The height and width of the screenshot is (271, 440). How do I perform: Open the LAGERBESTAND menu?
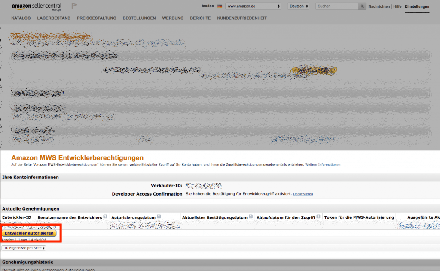[54, 18]
